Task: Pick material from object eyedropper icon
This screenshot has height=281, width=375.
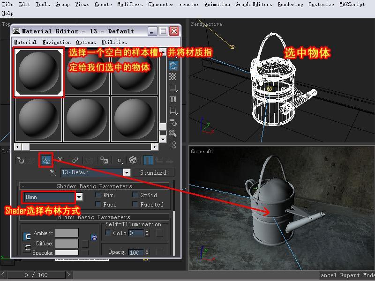Action: (53, 172)
